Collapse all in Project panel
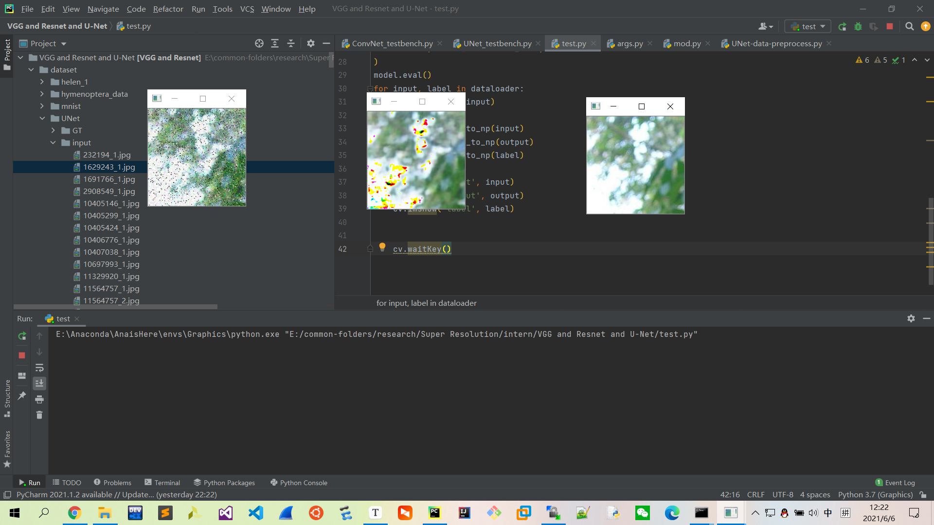The height and width of the screenshot is (525, 934). 291,44
